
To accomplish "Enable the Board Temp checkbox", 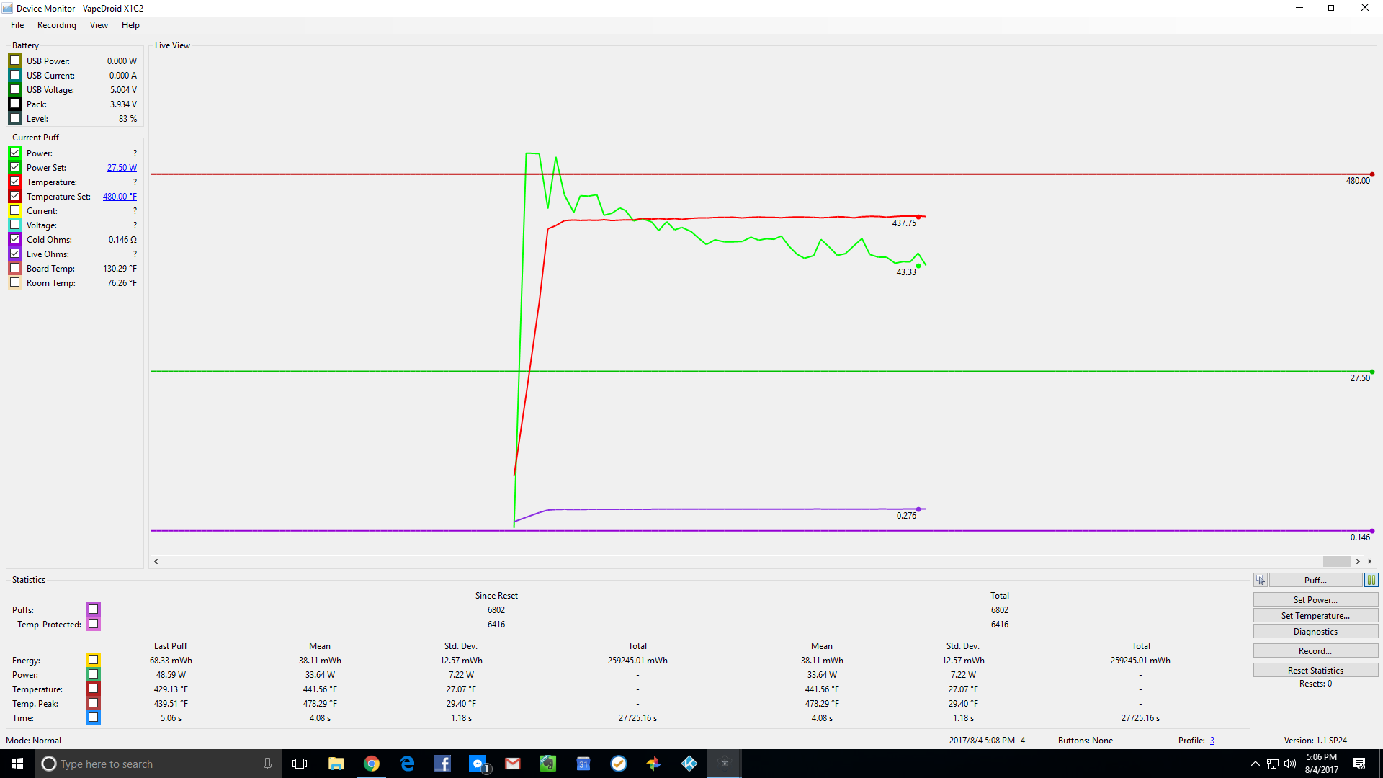I will pos(15,268).
